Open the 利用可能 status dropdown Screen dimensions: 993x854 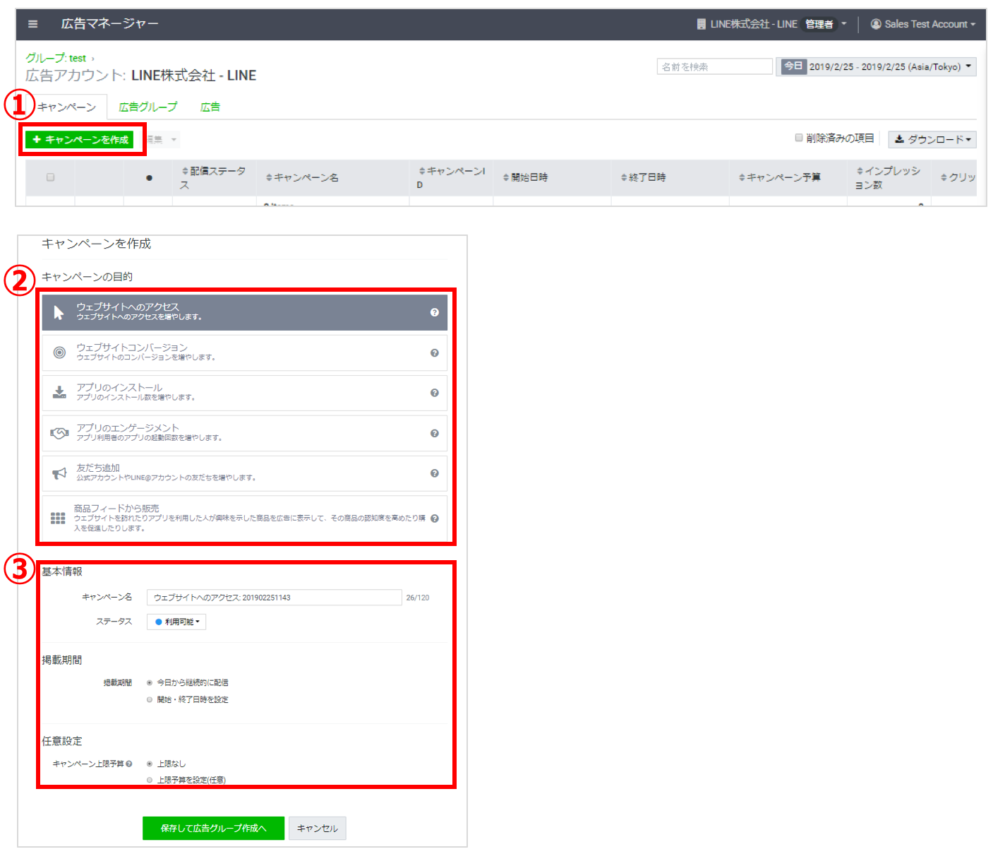[176, 622]
